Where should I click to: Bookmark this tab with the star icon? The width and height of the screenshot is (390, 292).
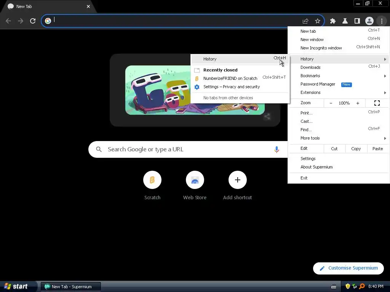[317, 21]
